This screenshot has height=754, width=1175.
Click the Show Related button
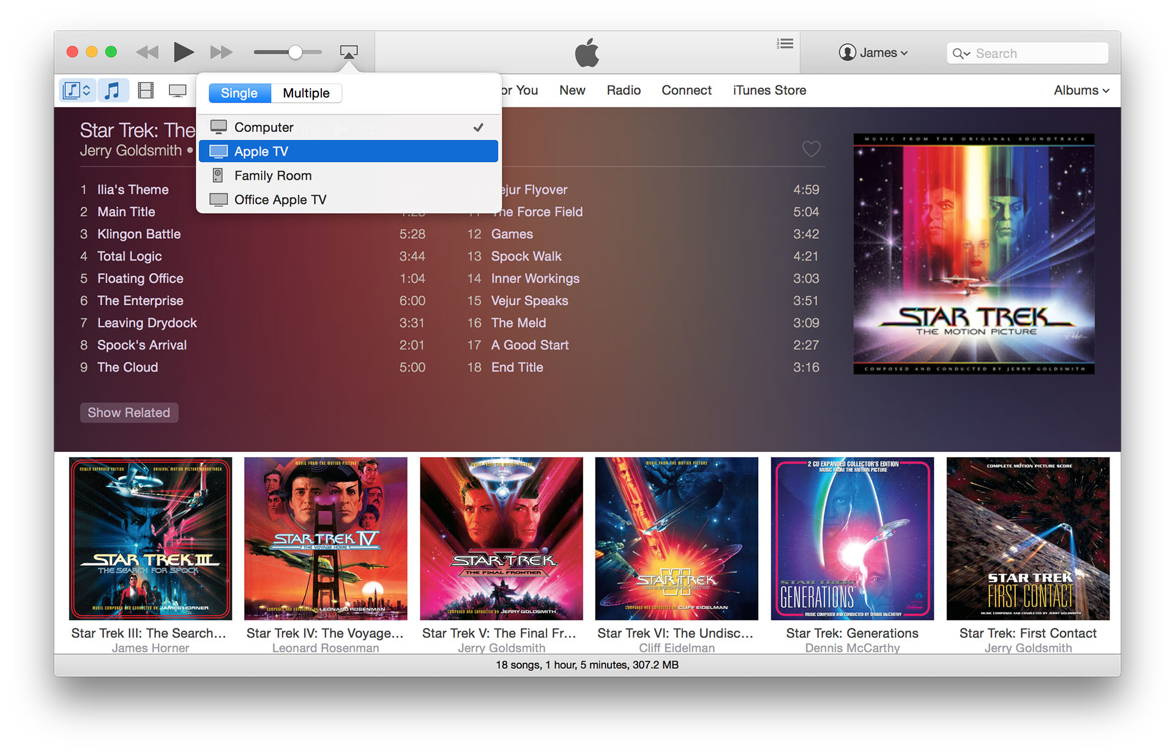(x=129, y=412)
